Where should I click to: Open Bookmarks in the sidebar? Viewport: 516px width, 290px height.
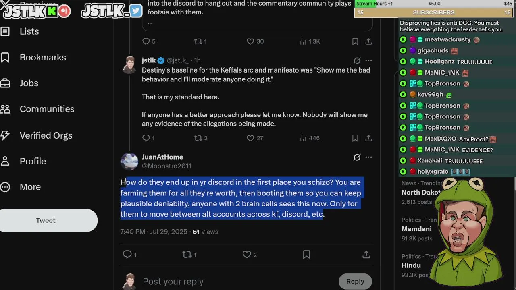coord(33,57)
